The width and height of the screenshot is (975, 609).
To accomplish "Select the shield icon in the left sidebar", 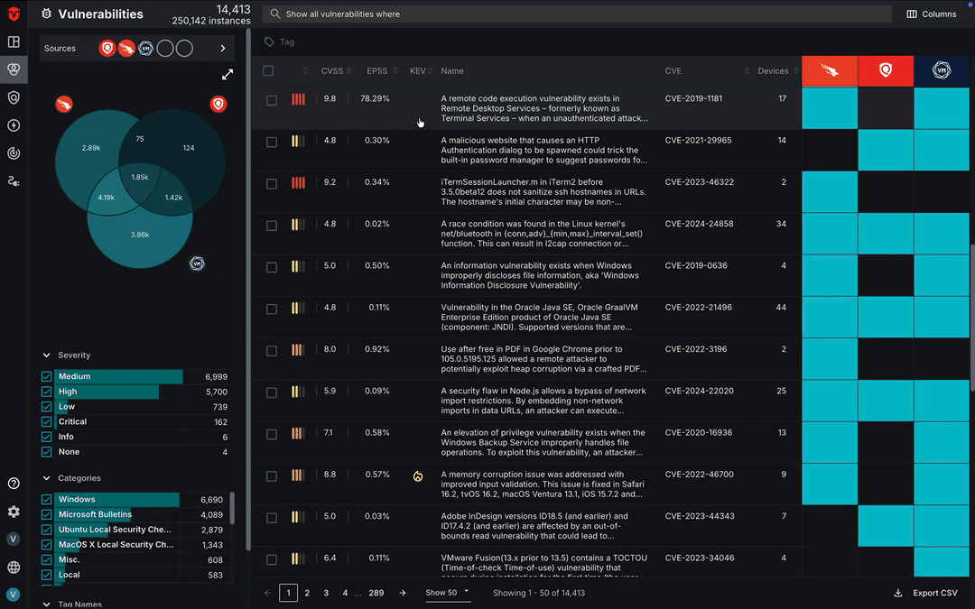I will click(x=14, y=97).
